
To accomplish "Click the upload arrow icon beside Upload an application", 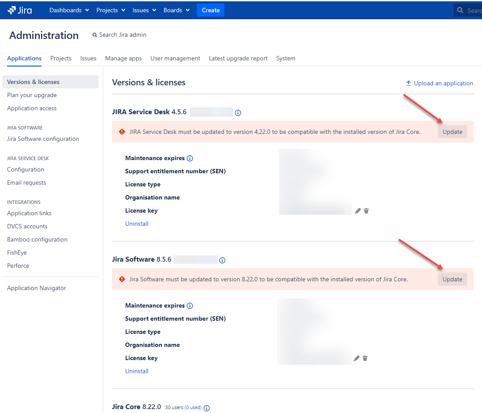I will point(408,83).
